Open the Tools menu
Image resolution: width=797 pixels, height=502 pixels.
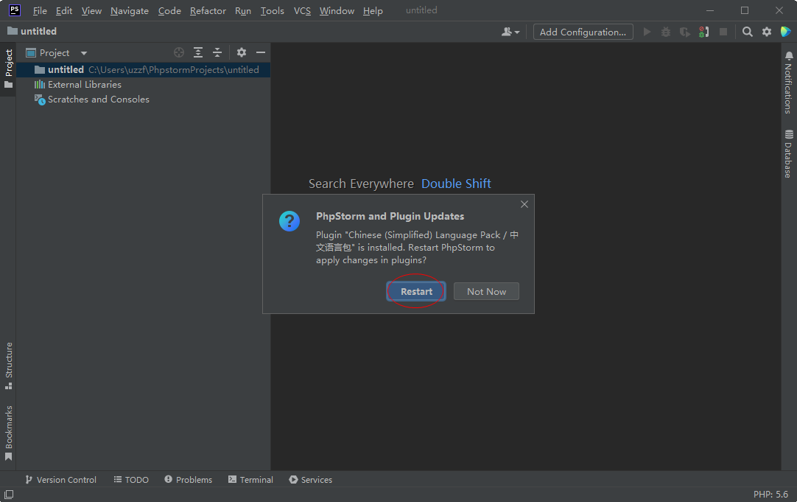pos(272,10)
